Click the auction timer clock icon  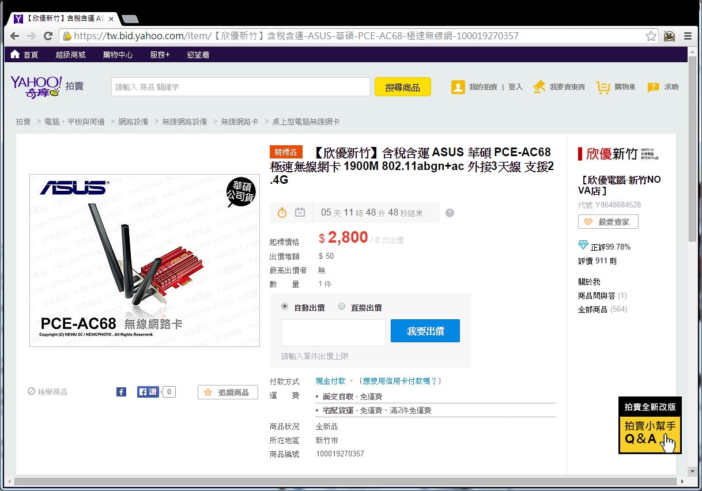coord(282,213)
